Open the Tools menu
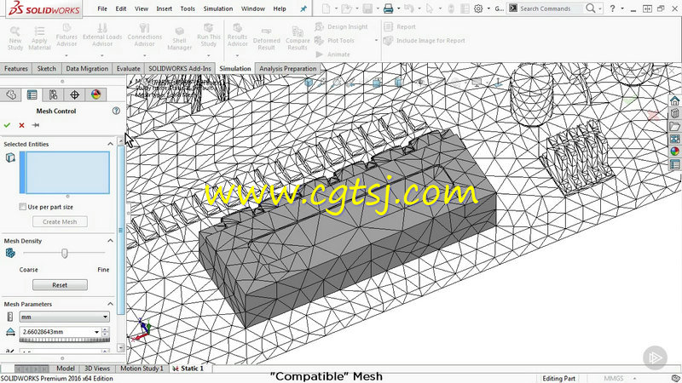682x383 pixels. click(x=188, y=9)
